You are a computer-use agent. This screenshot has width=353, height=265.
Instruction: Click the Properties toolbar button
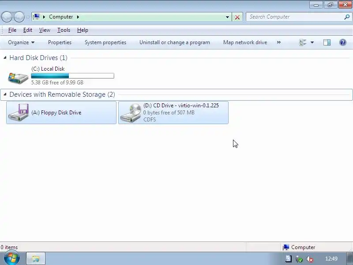(60, 42)
